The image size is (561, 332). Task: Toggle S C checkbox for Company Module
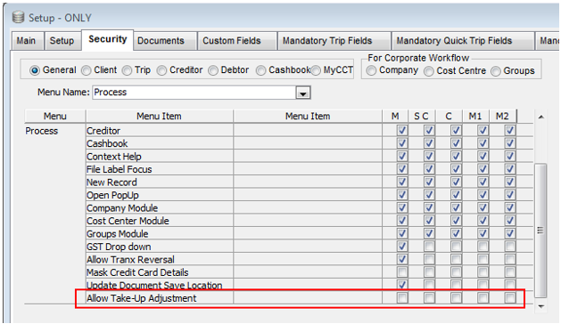click(429, 207)
